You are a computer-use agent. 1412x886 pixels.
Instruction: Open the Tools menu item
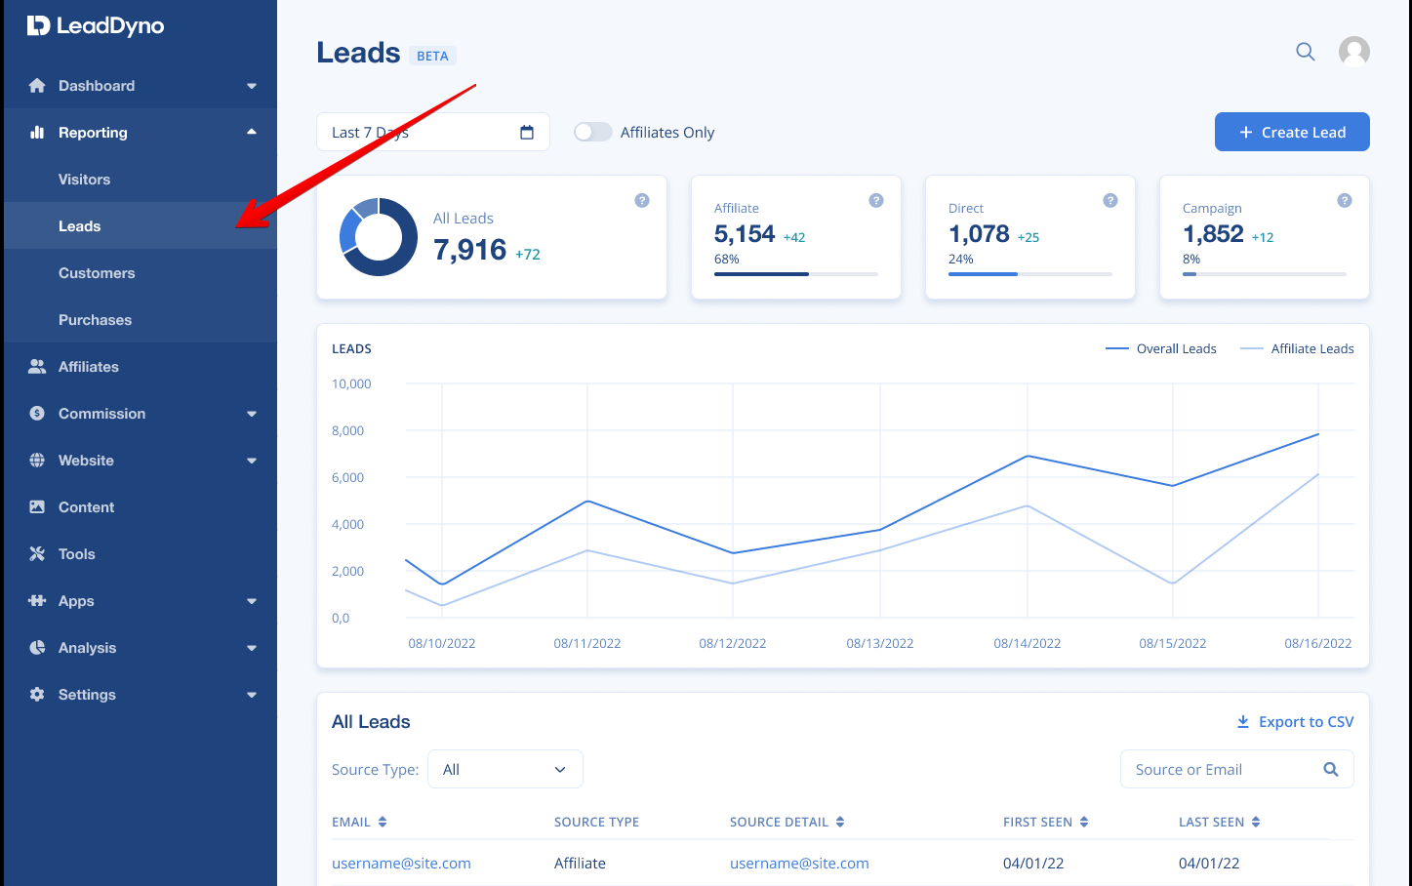pyautogui.click(x=141, y=554)
